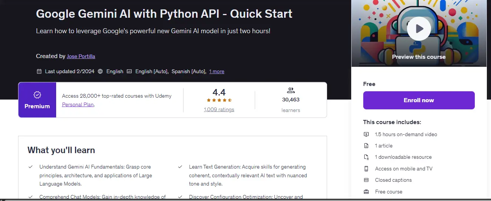The height and width of the screenshot is (201, 491).
Task: Click the Free course icon
Action: pyautogui.click(x=366, y=192)
